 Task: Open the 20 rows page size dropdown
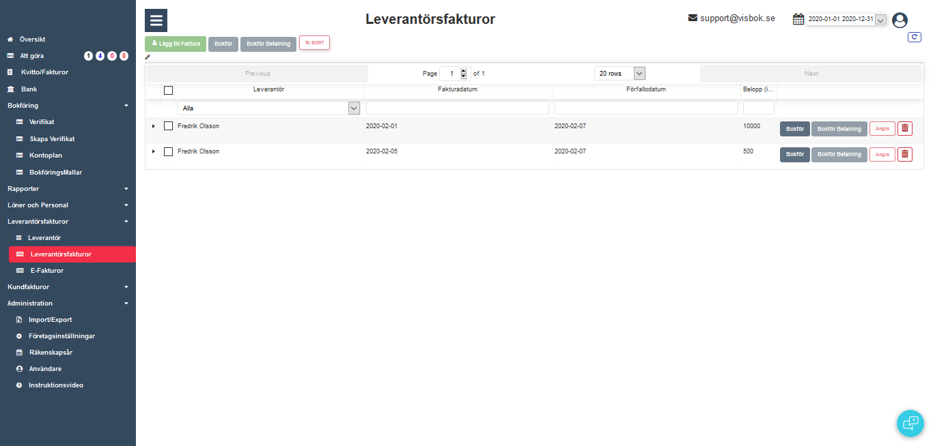click(619, 74)
